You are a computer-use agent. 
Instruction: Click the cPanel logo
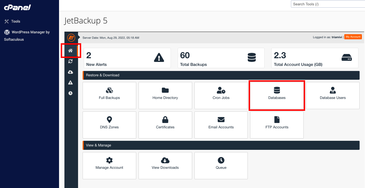click(x=17, y=8)
